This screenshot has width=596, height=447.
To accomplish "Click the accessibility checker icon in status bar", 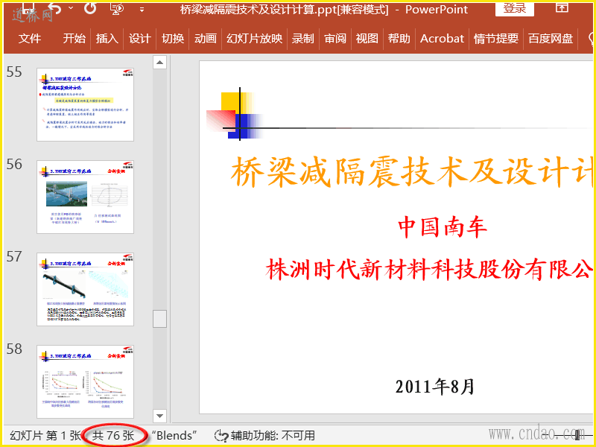I will coord(221,436).
